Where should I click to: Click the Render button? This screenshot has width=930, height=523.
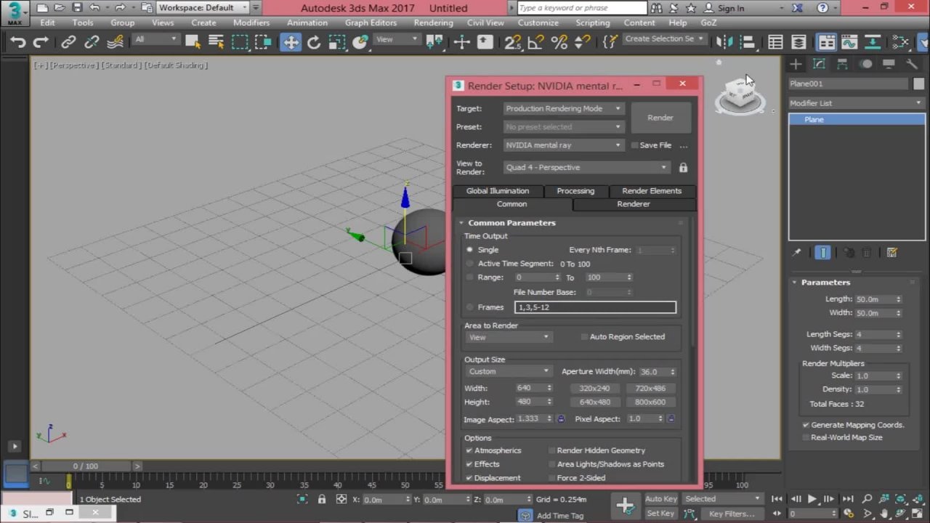660,117
